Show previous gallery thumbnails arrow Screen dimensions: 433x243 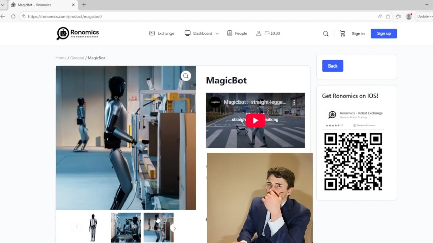tap(77, 227)
